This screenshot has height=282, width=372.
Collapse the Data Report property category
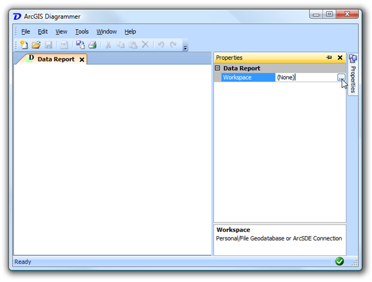[x=218, y=68]
